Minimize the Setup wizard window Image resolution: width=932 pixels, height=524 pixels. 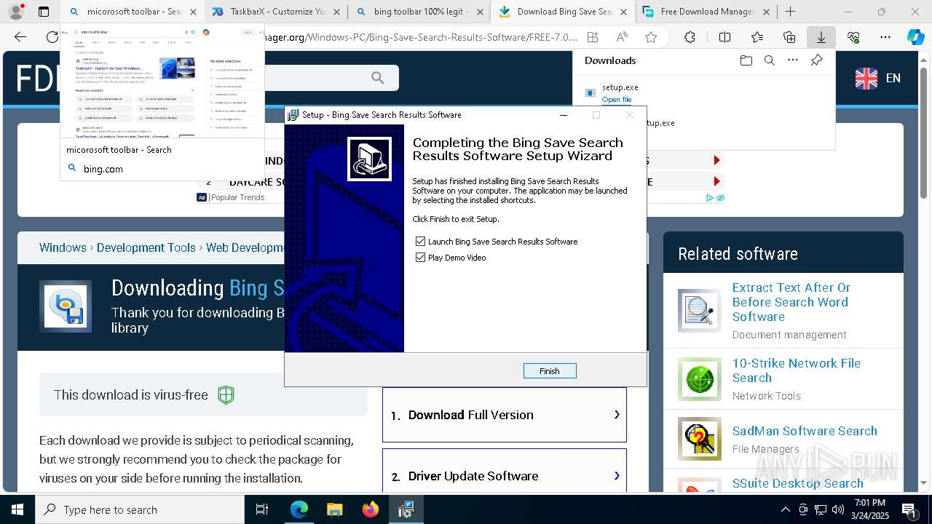tap(564, 115)
